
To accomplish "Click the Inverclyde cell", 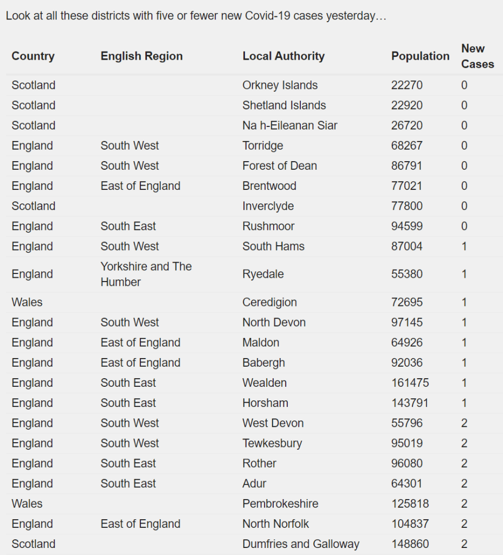I will tap(268, 206).
